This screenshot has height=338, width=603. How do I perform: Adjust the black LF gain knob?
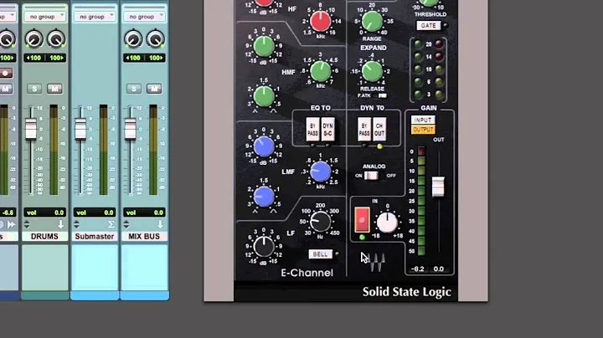point(264,247)
